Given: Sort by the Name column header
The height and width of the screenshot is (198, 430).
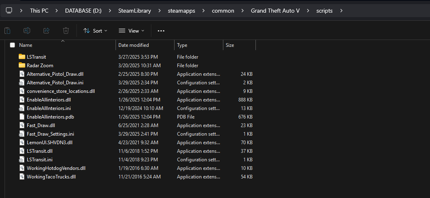Looking at the screenshot, I should 26,45.
